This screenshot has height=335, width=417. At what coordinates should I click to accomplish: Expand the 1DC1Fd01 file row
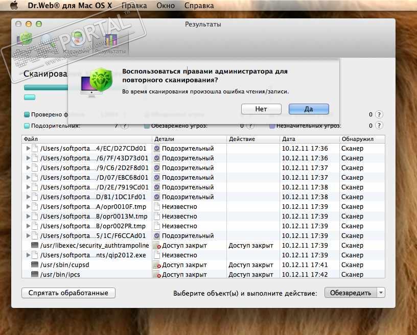click(x=28, y=197)
